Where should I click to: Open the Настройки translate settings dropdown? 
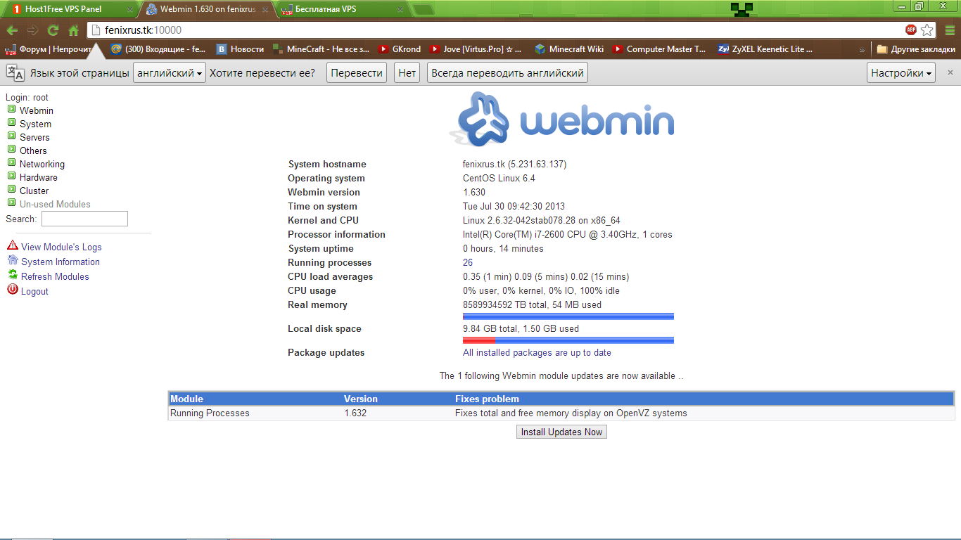(901, 73)
